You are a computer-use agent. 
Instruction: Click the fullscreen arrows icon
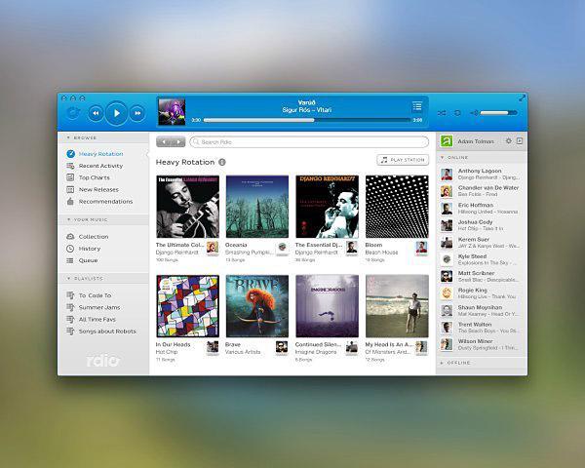(522, 98)
